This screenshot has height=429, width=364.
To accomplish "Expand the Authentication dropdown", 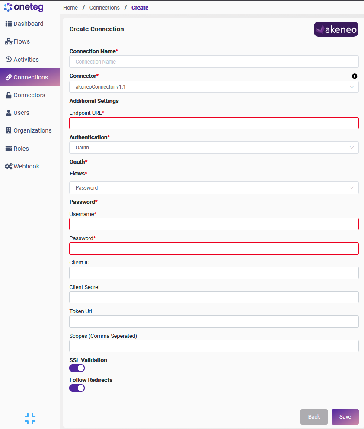I will point(214,148).
